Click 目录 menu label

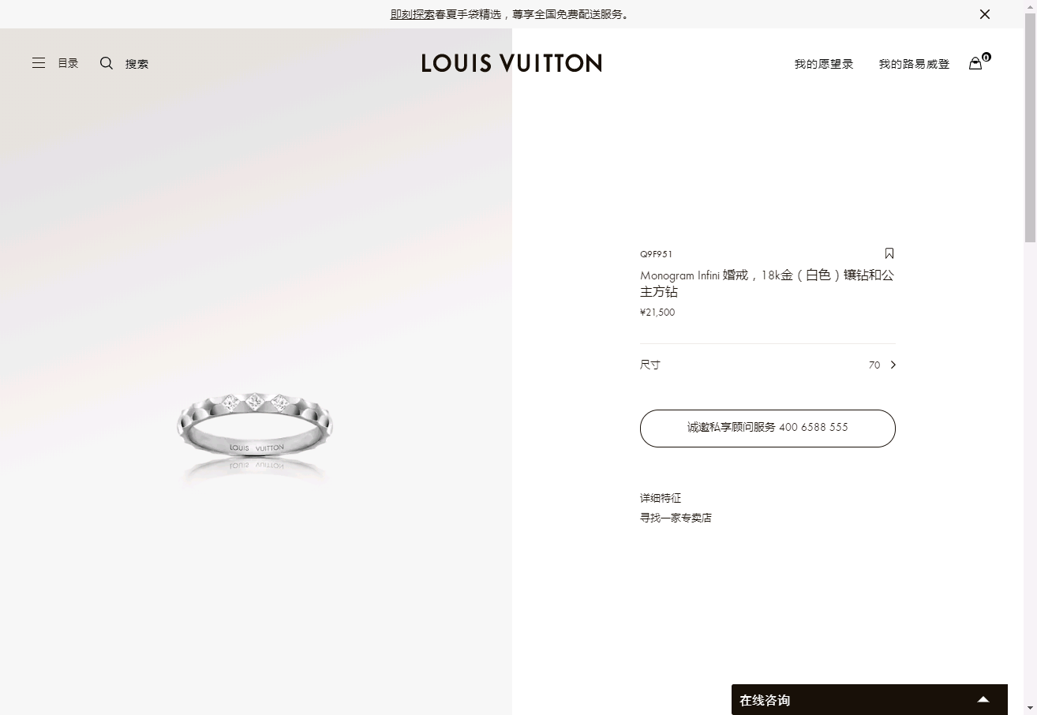tap(68, 63)
